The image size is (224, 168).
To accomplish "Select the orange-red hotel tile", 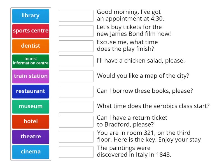I will tap(31, 122).
